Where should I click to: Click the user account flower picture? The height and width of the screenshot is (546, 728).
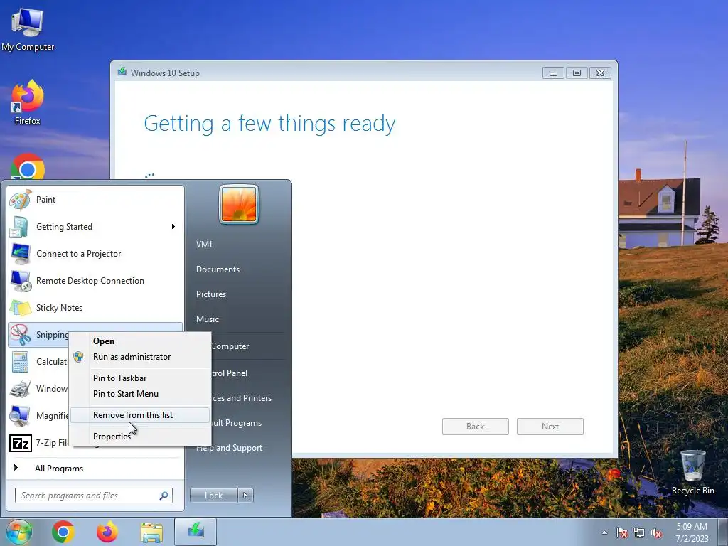(x=239, y=204)
